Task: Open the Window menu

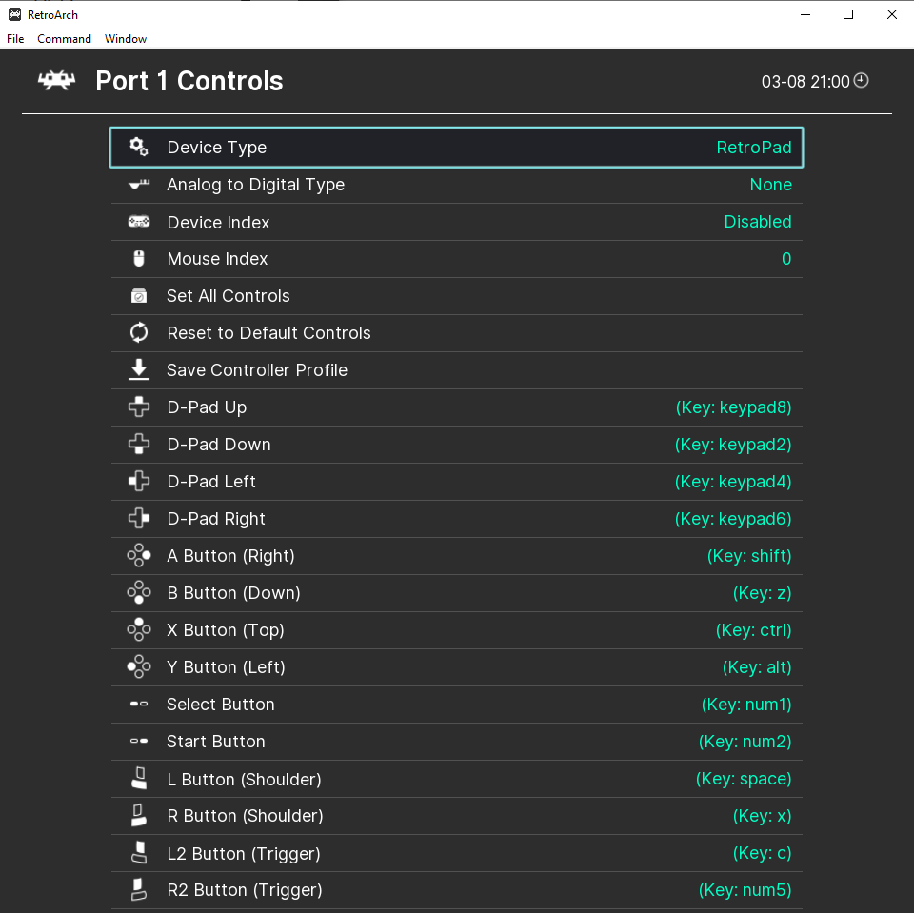Action: click(x=126, y=38)
